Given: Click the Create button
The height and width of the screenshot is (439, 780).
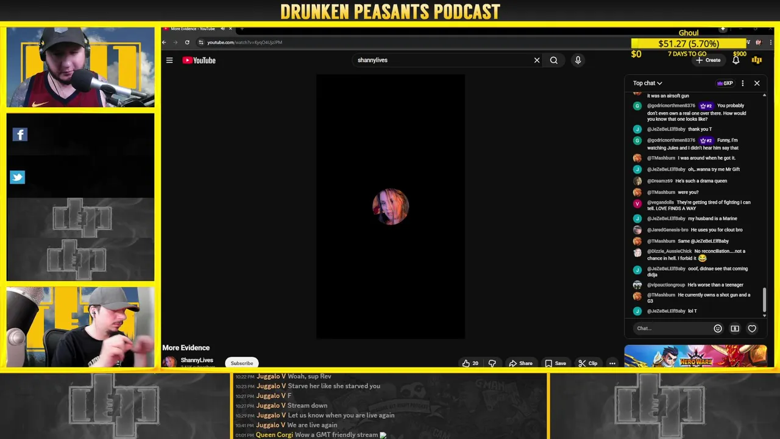Looking at the screenshot, I should click(x=708, y=60).
